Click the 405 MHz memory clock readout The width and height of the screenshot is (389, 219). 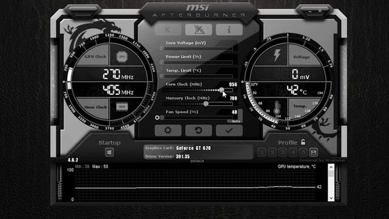118,89
